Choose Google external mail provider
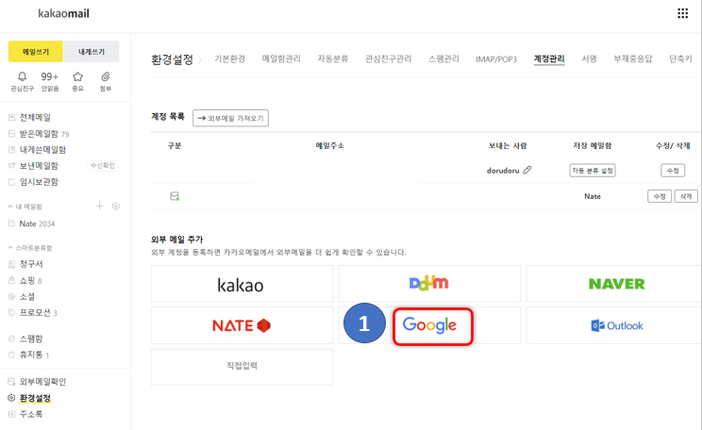 [x=432, y=326]
